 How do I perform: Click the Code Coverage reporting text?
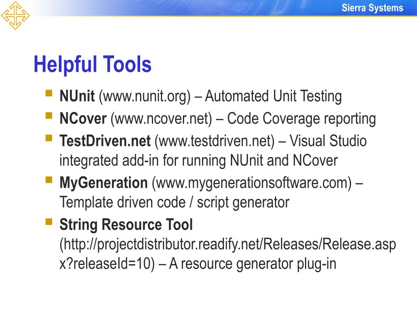(301, 119)
